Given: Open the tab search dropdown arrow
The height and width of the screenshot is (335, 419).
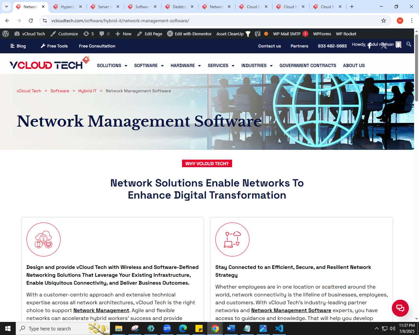Looking at the screenshot, I should pyautogui.click(x=6, y=7).
